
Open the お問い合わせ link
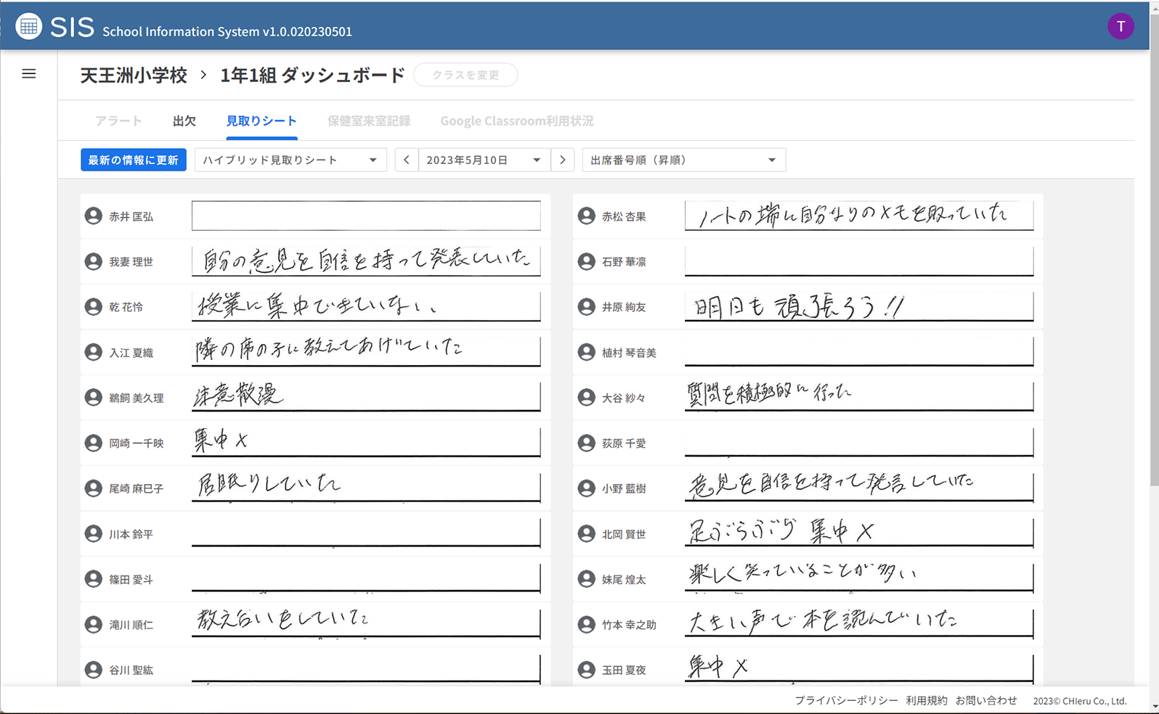pos(986,700)
